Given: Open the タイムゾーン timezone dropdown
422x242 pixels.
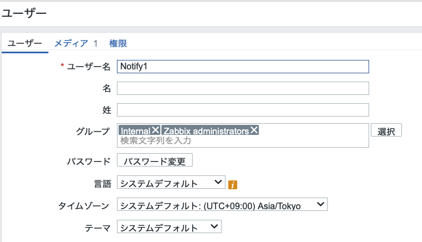Looking at the screenshot, I should pos(222,204).
